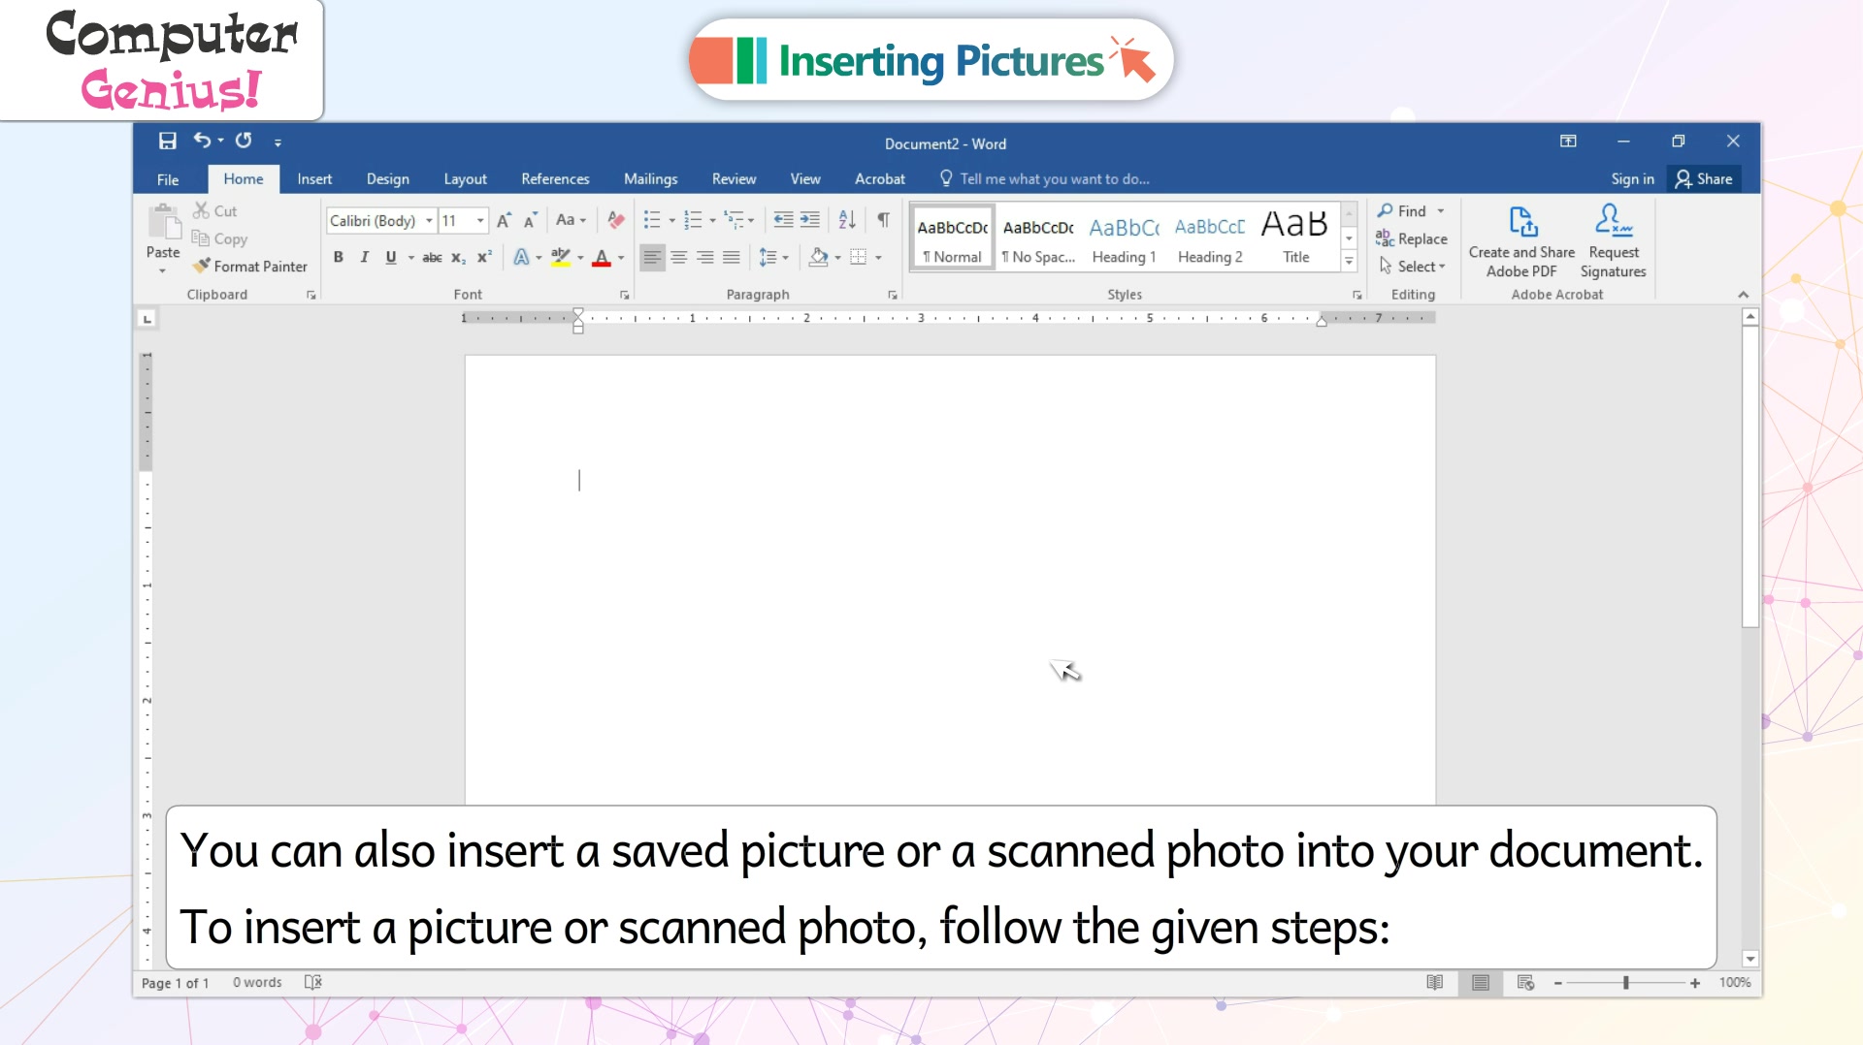
Task: Click Find in Editing group
Action: click(1402, 210)
